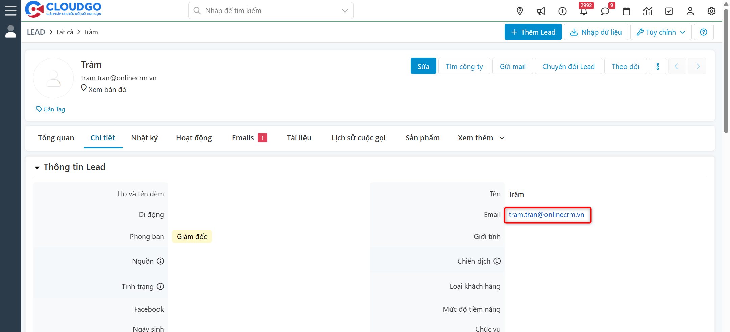Open the hamburger menu in the sidebar
The height and width of the screenshot is (332, 730).
10,10
